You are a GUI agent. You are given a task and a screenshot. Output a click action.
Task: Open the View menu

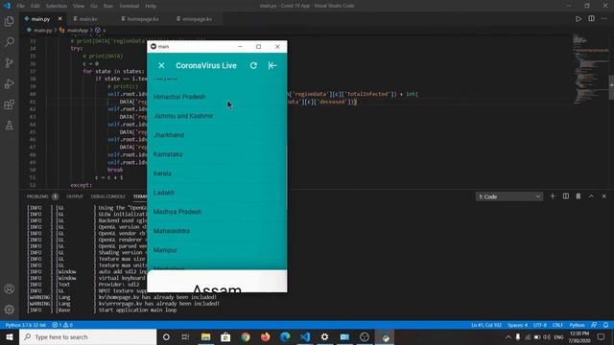pos(79,6)
